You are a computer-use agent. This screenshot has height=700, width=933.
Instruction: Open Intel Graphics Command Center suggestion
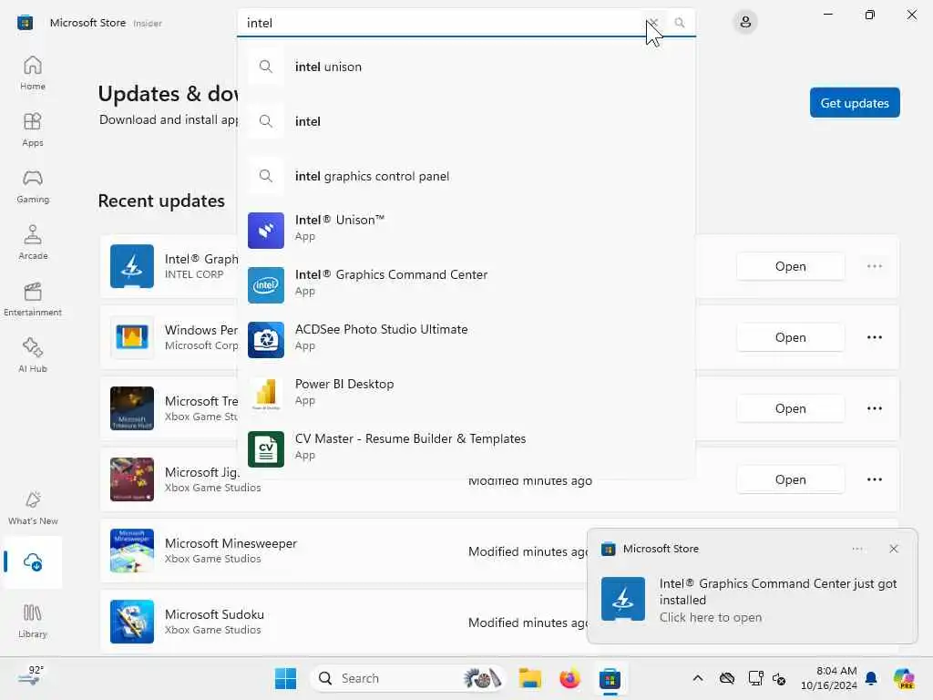pyautogui.click(x=466, y=284)
